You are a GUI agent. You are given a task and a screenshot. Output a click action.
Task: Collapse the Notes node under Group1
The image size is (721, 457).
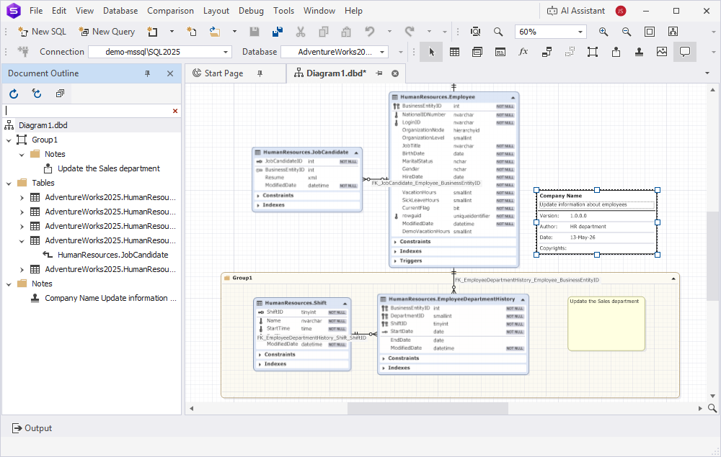[x=22, y=155]
